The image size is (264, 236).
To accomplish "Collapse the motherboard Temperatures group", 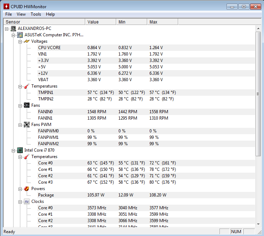I will (20, 86).
